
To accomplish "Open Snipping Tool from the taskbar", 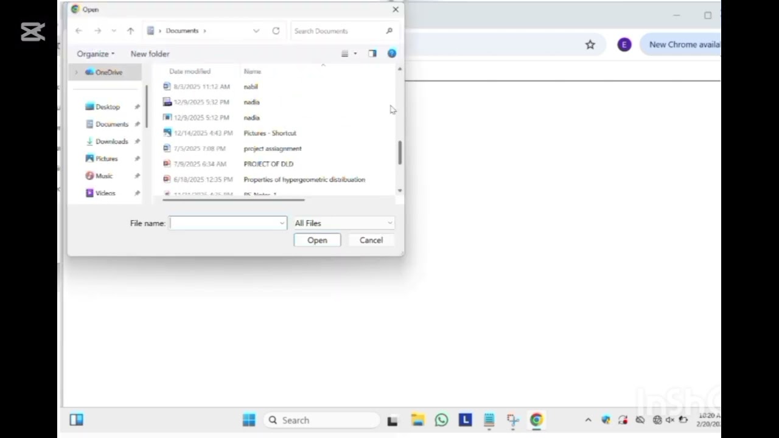I will 512,420.
